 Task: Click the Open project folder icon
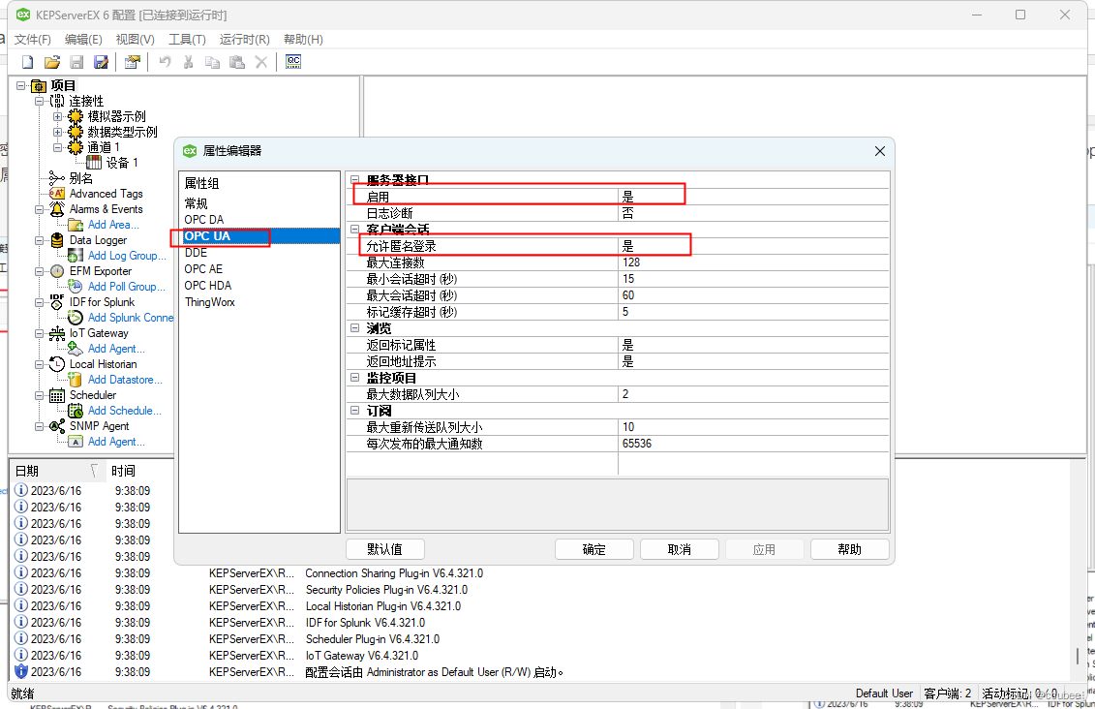[51, 62]
